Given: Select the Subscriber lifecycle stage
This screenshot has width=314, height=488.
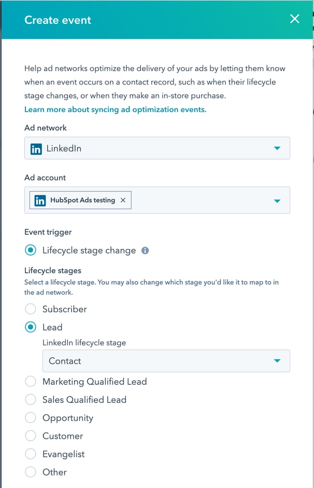Looking at the screenshot, I should [31, 309].
